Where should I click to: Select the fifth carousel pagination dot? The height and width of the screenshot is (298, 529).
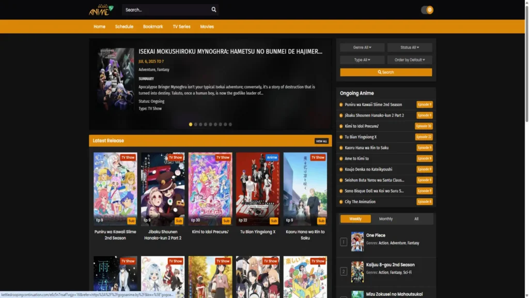click(x=210, y=124)
